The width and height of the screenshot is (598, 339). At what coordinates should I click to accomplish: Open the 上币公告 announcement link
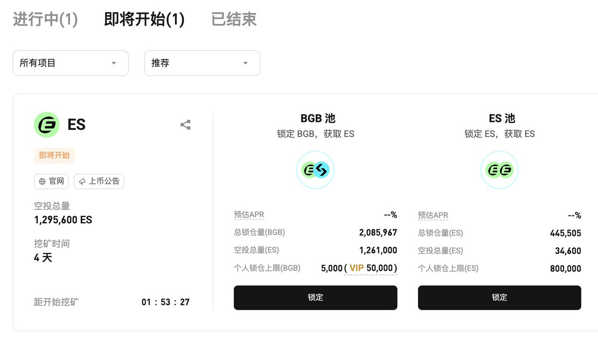[x=99, y=181]
